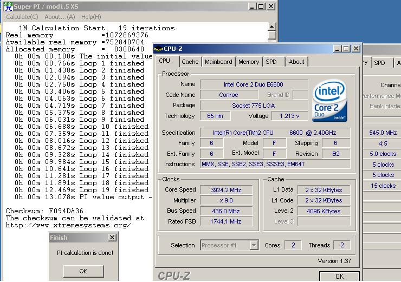The image size is (401, 282).
Task: Click the Specification field showing 6600 @ 2.40GHz
Action: coord(275,133)
